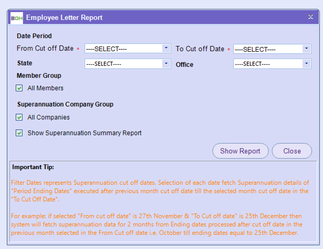The width and height of the screenshot is (323, 249).
Task: Expand the From Cut off Date dropdown arrow
Action: (x=166, y=49)
